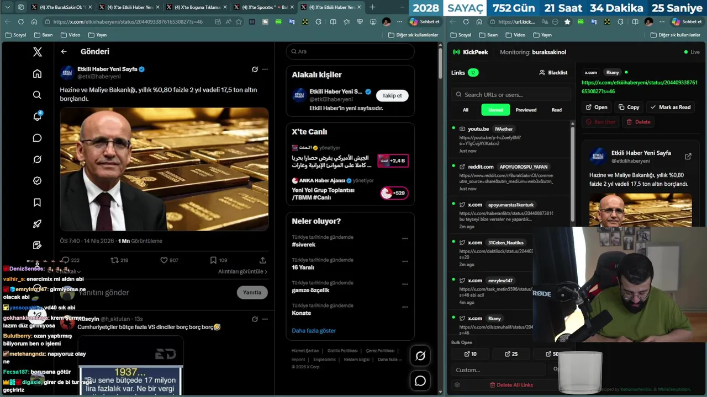Open more options for #siverek trend
The width and height of the screenshot is (707, 397).
coord(405,239)
